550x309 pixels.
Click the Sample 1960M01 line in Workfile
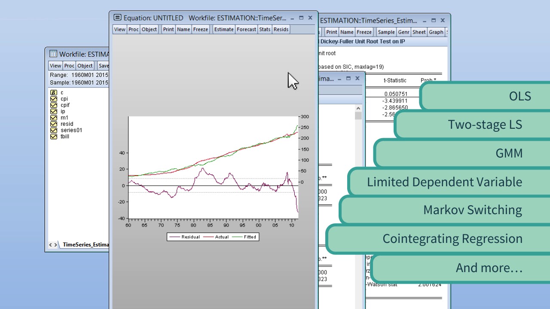79,82
